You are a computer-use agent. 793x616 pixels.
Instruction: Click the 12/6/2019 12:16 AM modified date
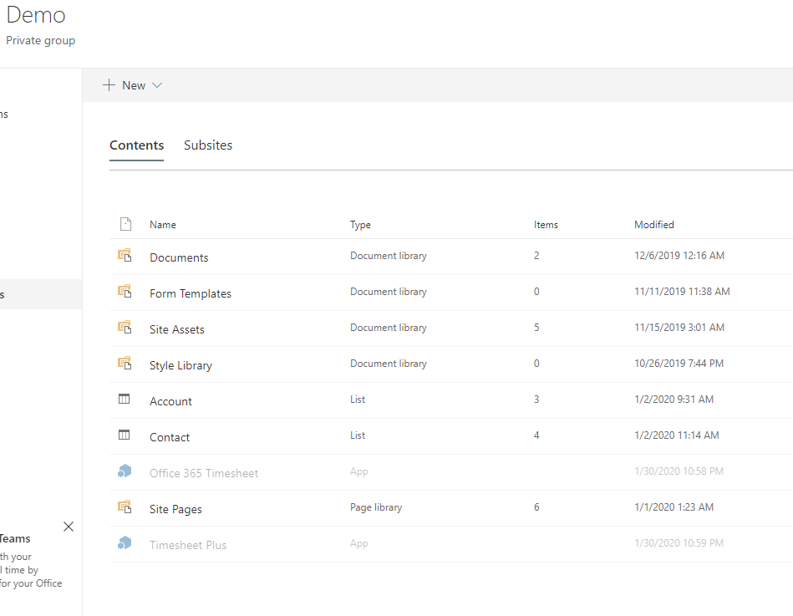(x=679, y=256)
